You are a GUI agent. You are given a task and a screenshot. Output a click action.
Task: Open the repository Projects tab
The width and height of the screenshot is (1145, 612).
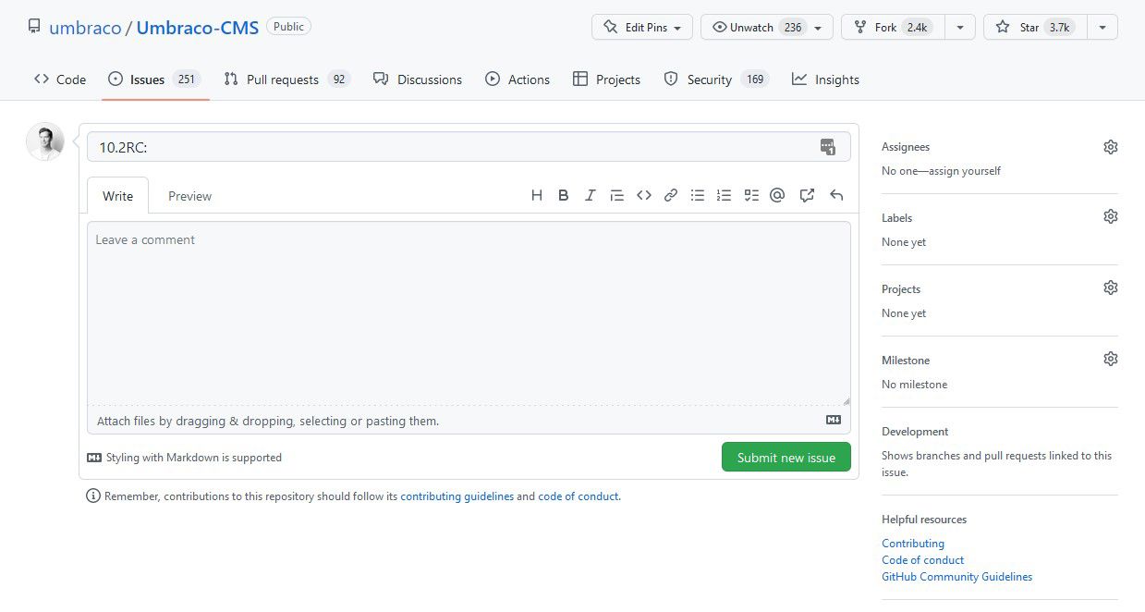(x=606, y=80)
